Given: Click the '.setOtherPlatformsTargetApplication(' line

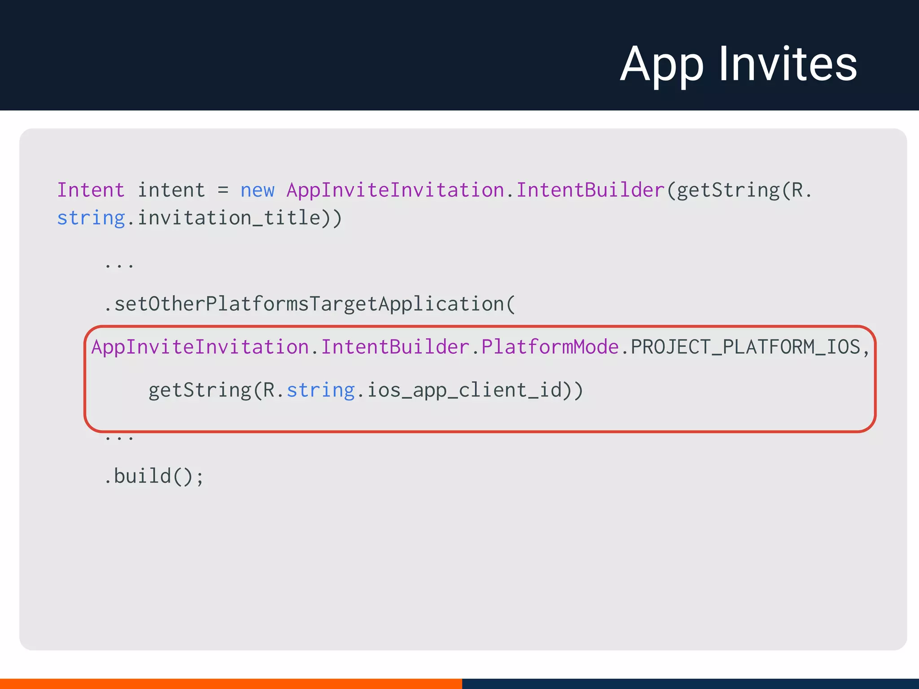Looking at the screenshot, I should tap(310, 304).
